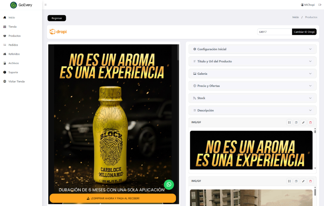Click the delete trash icon of second IMG/GIF block

[x=310, y=181]
